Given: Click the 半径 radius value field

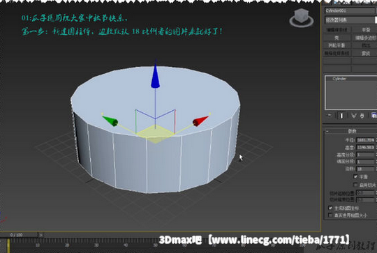Looking at the screenshot, I should 365,140.
